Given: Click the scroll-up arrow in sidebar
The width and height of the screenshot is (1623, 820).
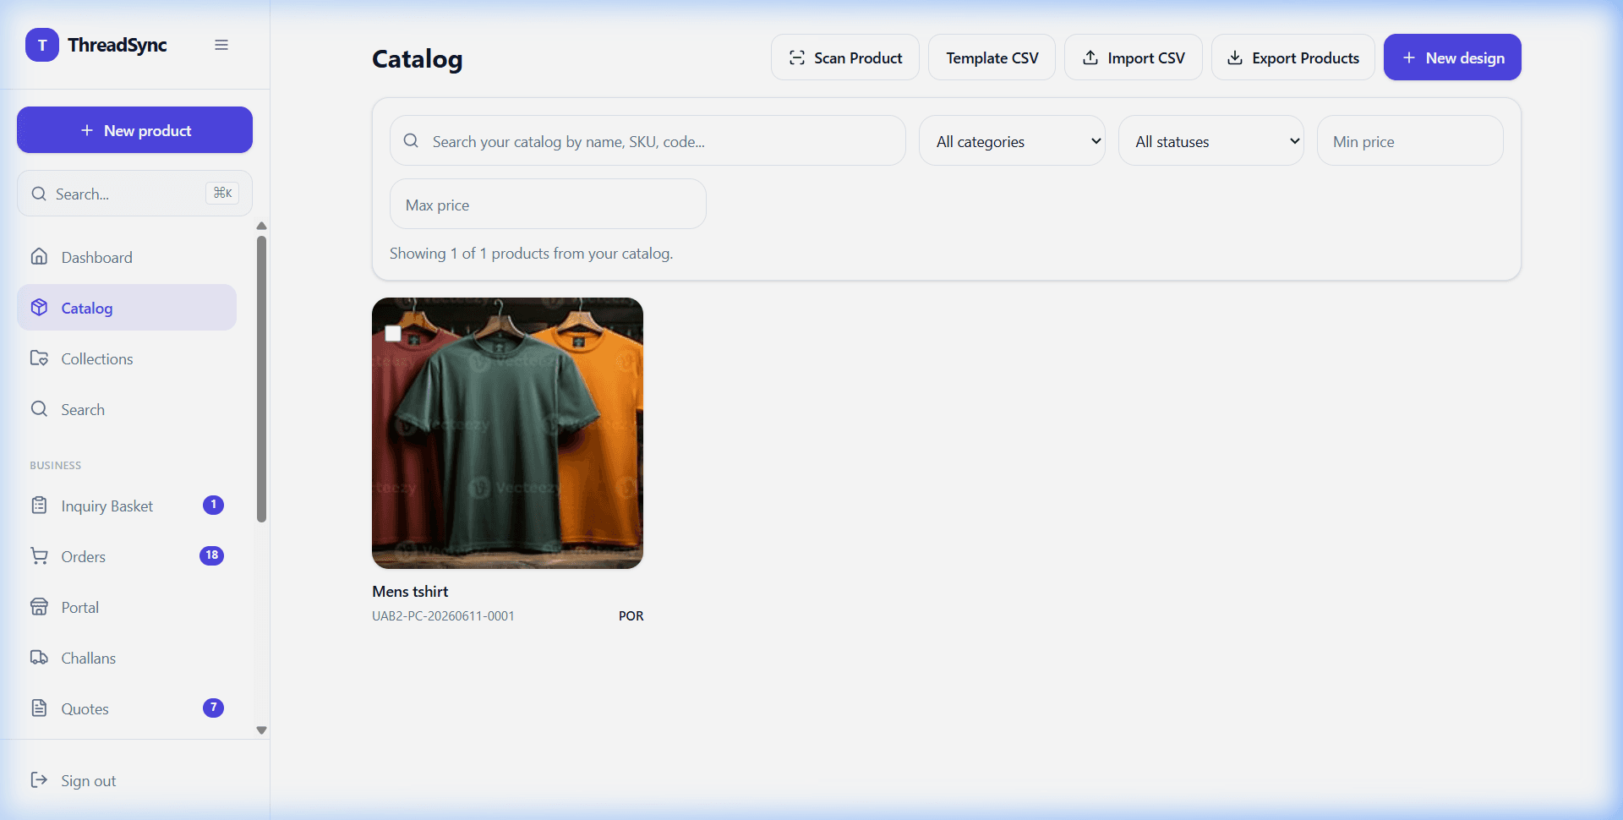Looking at the screenshot, I should tap(261, 226).
